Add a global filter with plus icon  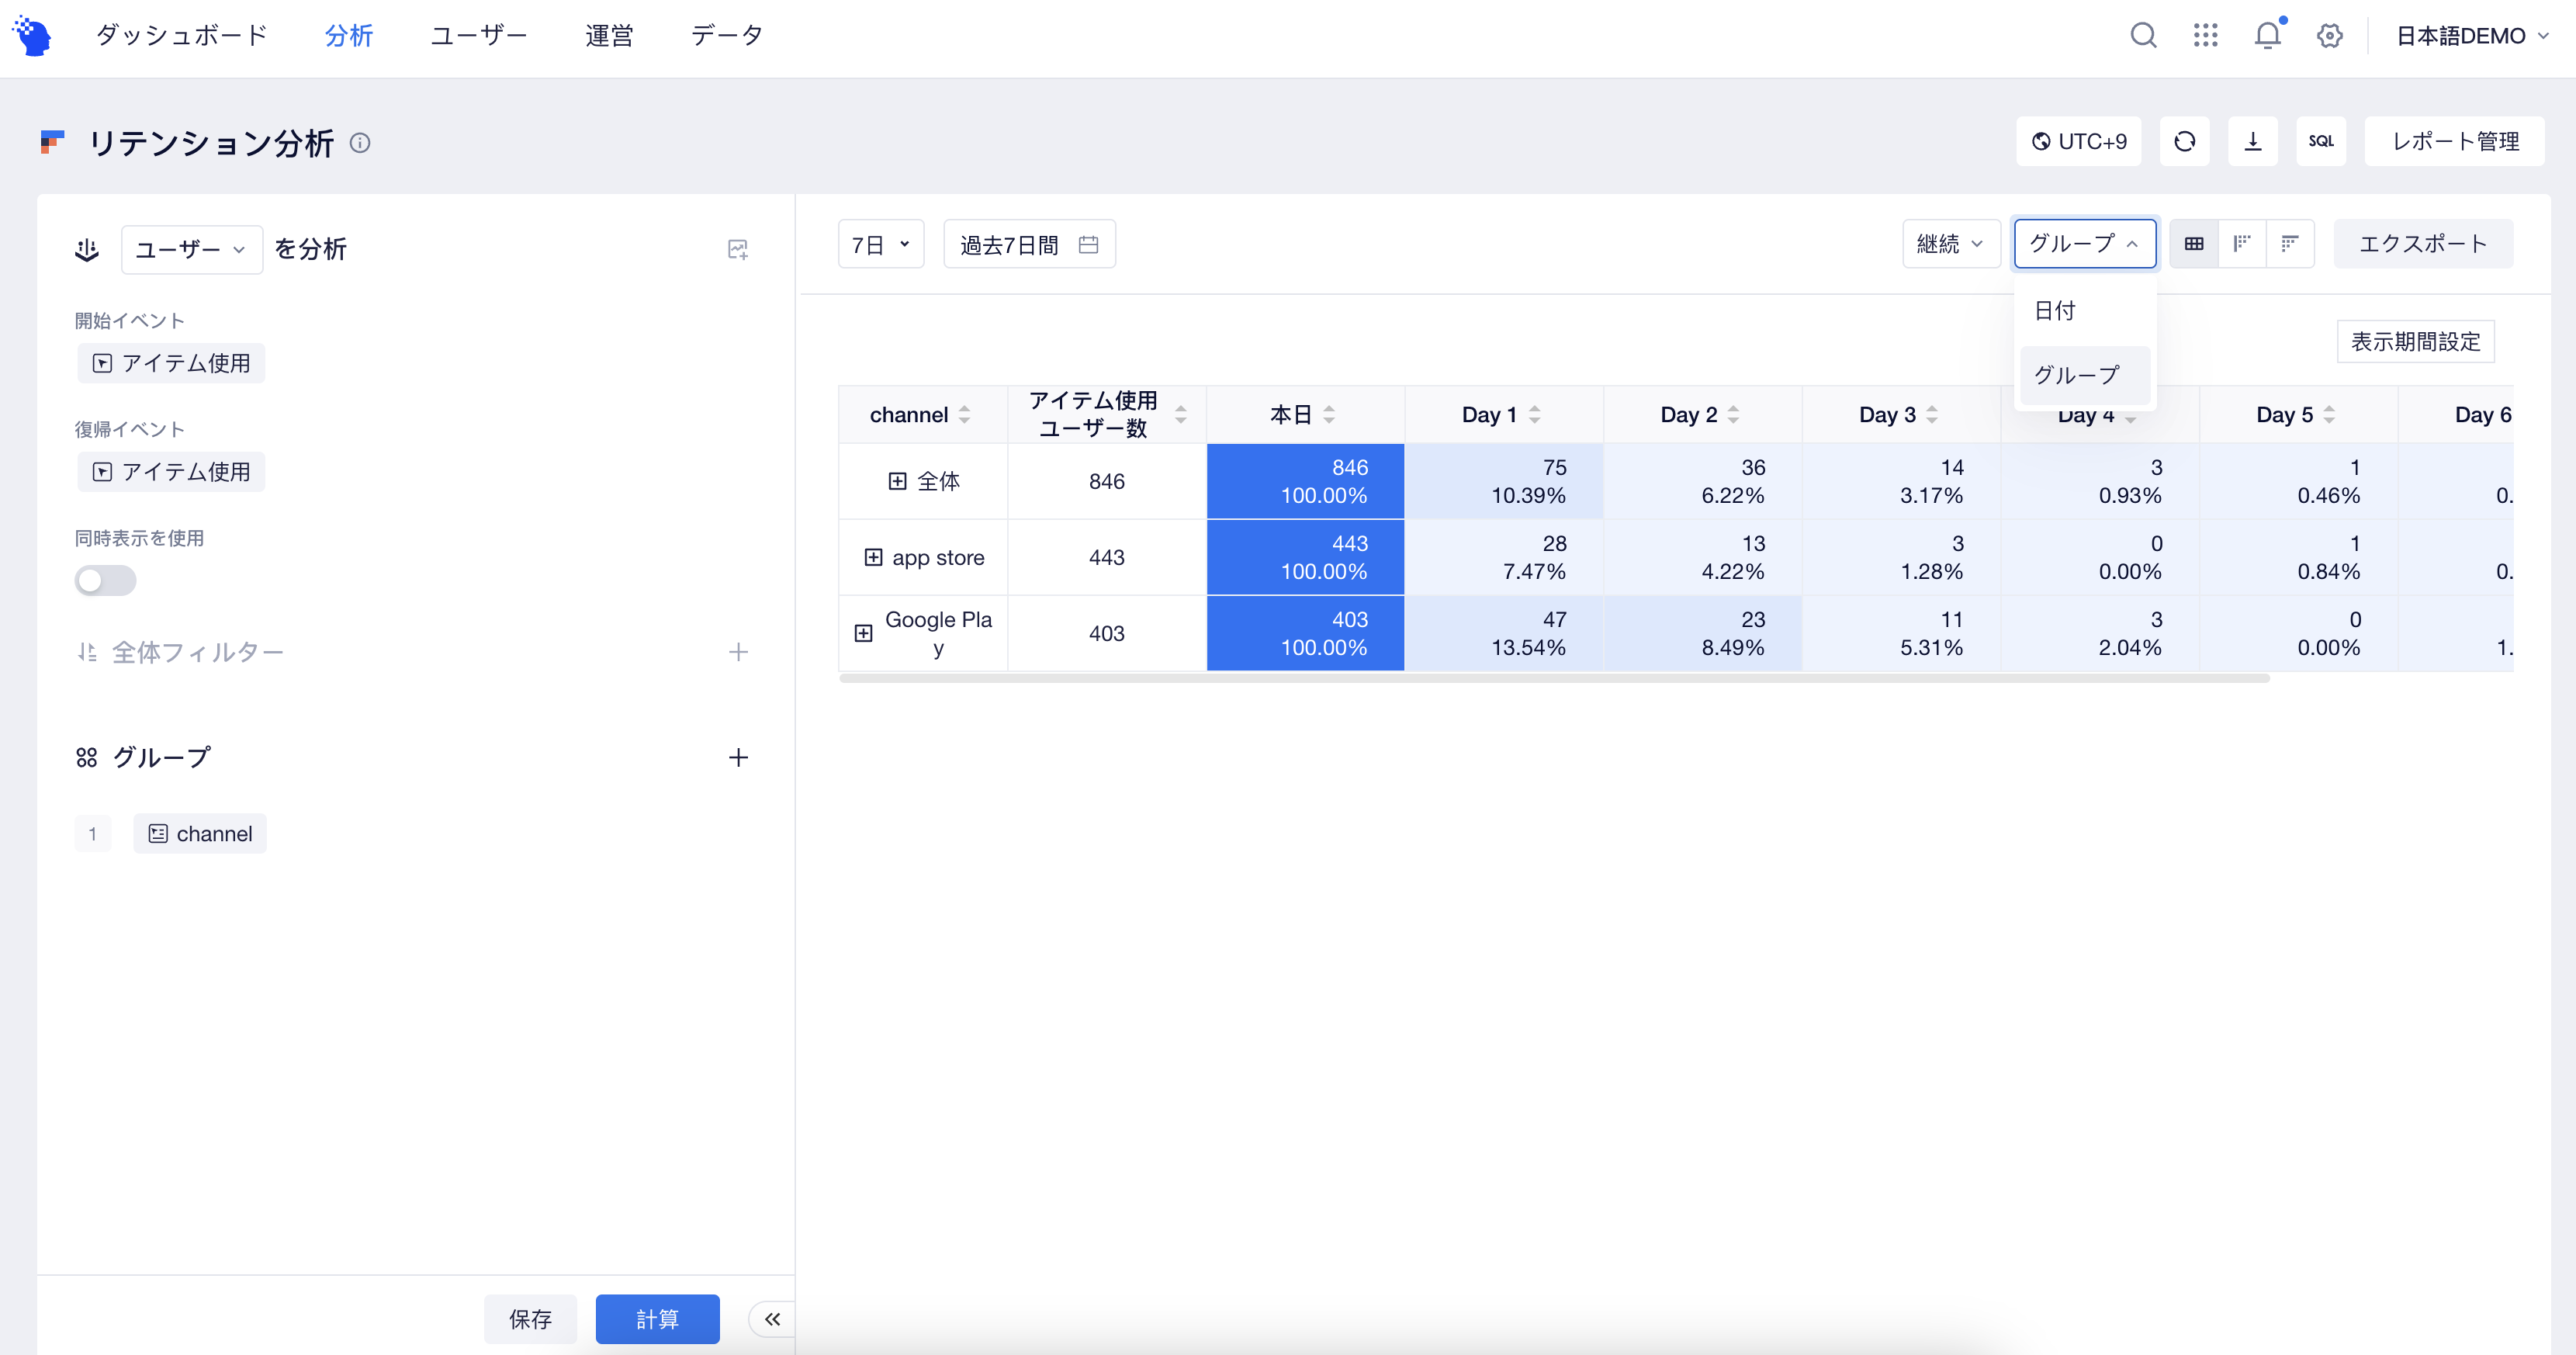point(738,652)
